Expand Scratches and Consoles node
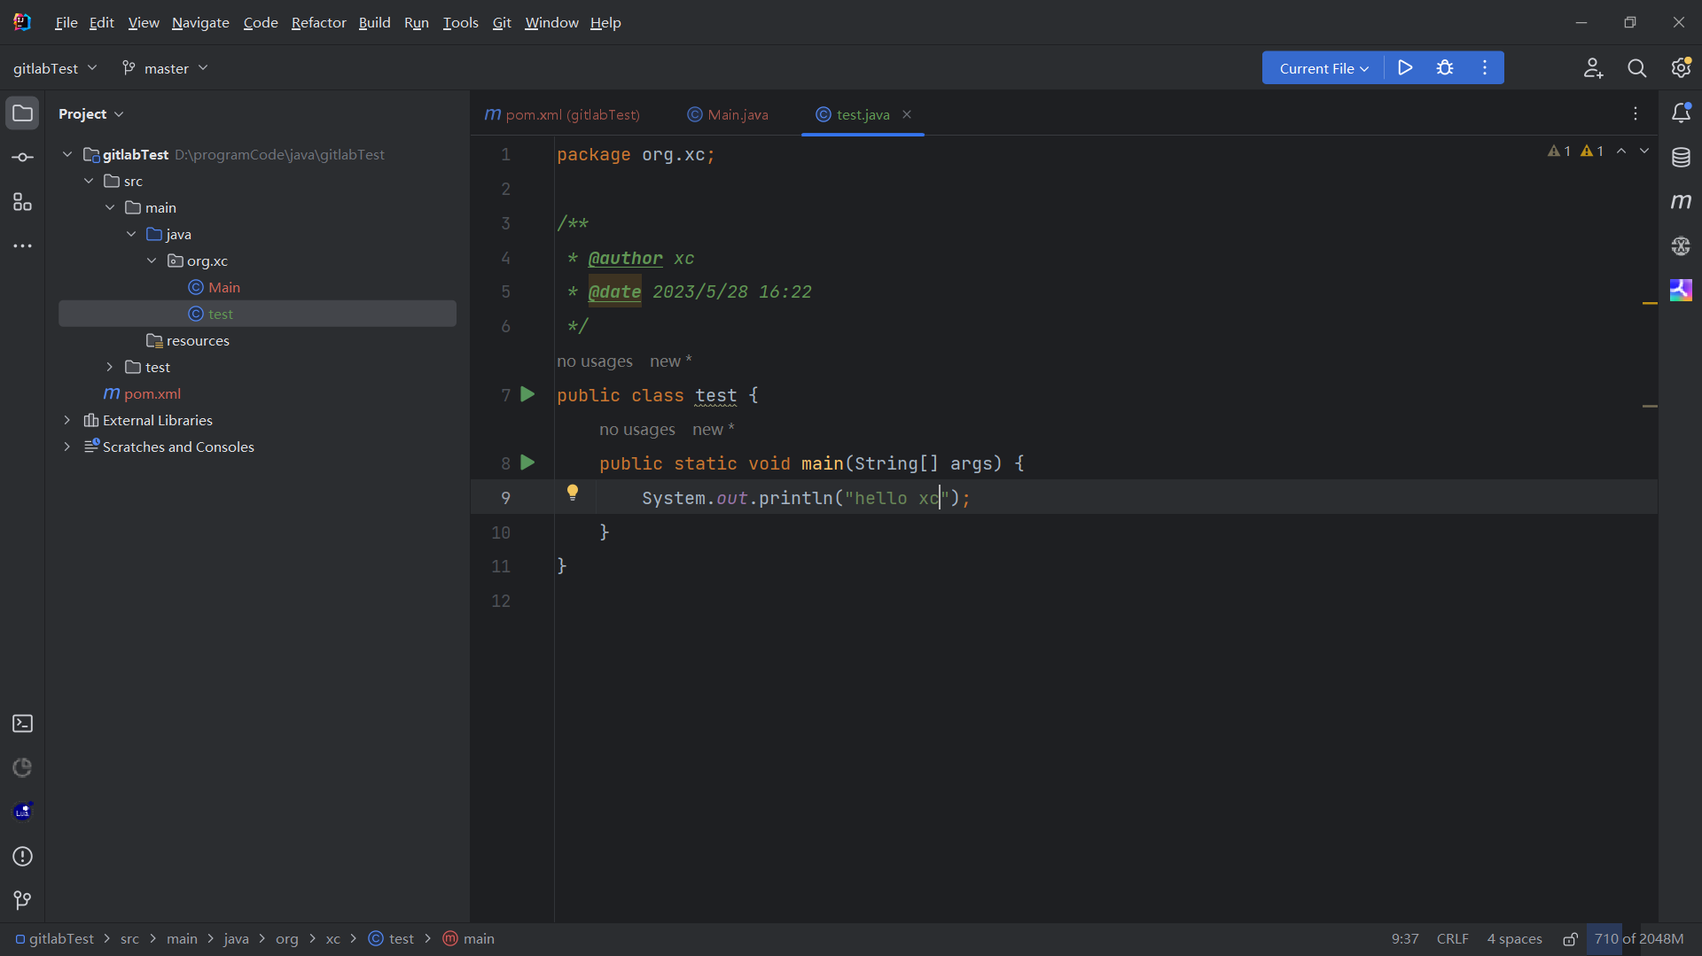Image resolution: width=1702 pixels, height=956 pixels. click(67, 447)
